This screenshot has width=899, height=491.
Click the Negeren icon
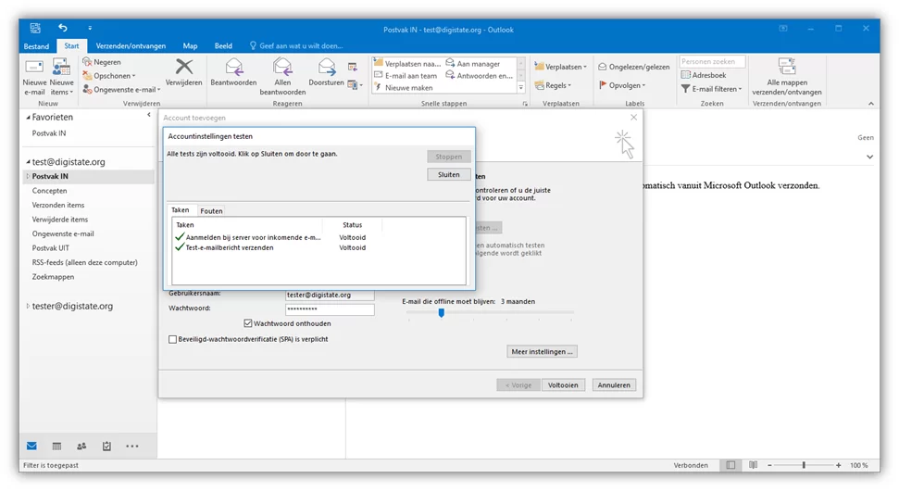click(x=87, y=62)
